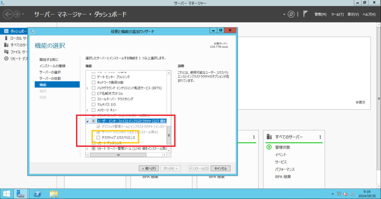
Task: Check データ センター ブリッジング
Action: click(93, 77)
